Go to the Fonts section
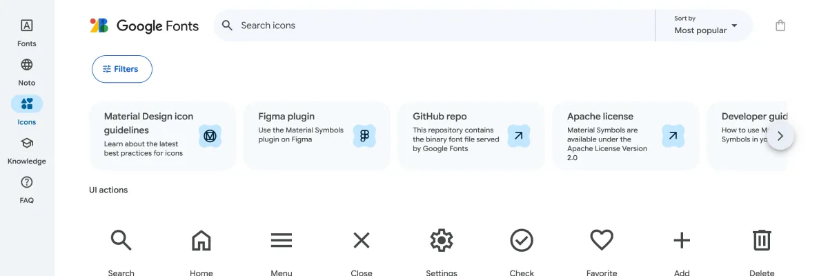Image resolution: width=828 pixels, height=276 pixels. (27, 32)
